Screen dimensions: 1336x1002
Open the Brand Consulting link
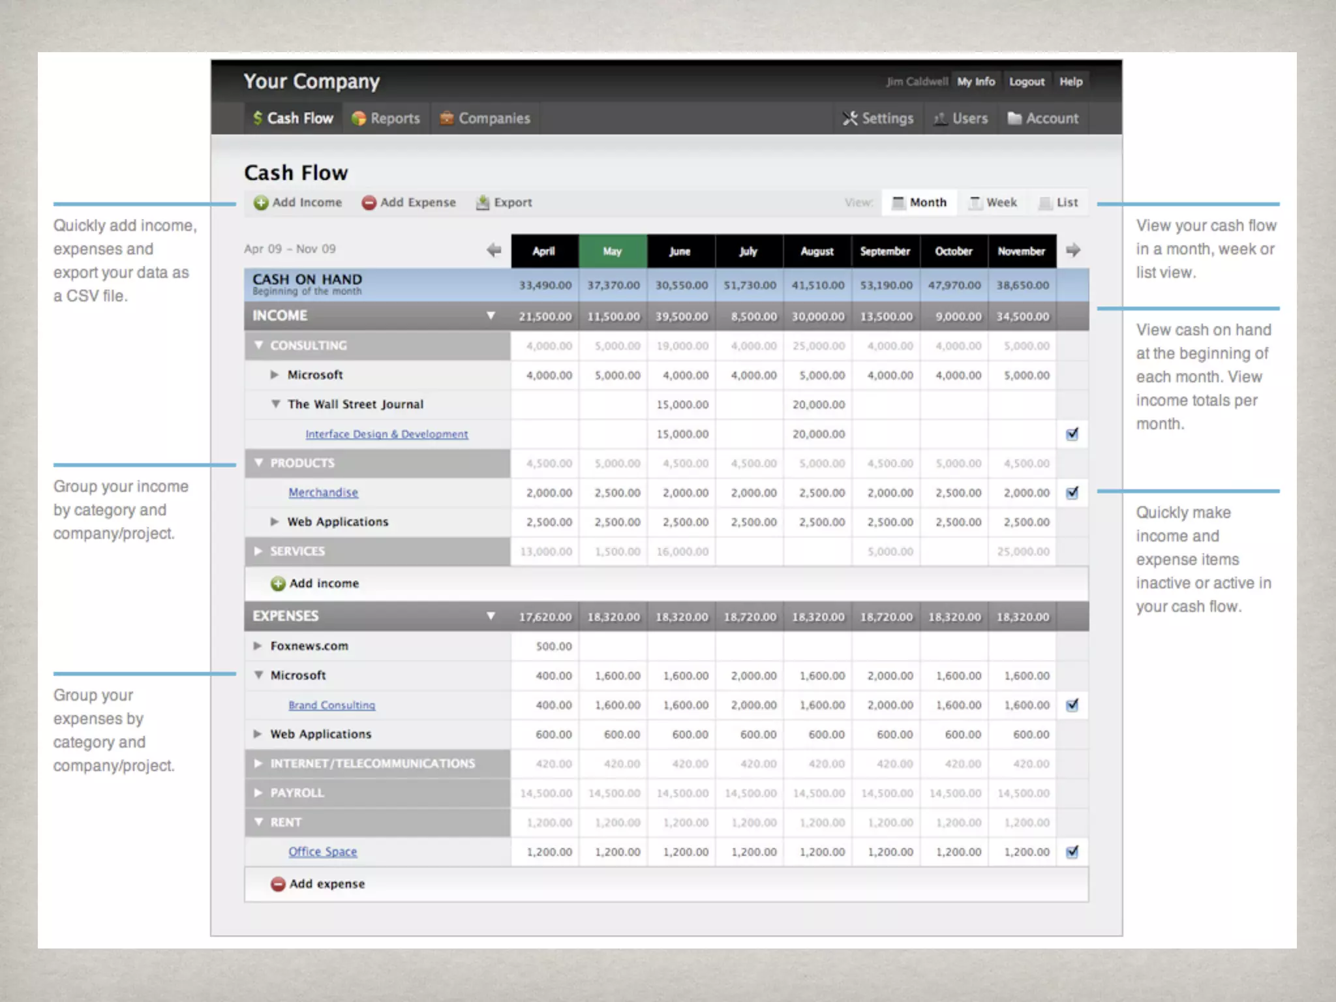[x=331, y=705]
